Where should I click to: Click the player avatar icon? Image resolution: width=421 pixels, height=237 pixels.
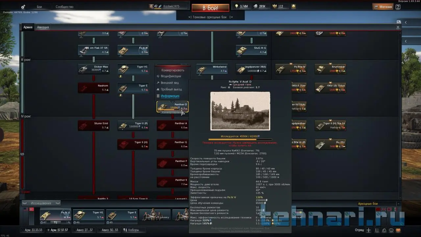coord(151,6)
